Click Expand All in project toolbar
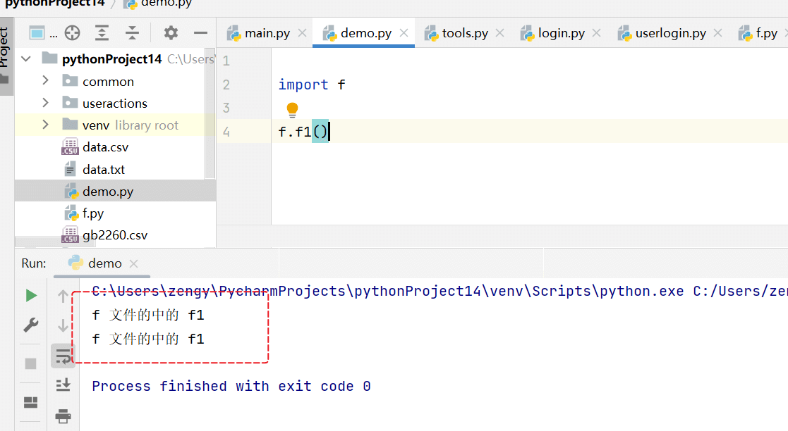The width and height of the screenshot is (788, 431). [102, 33]
